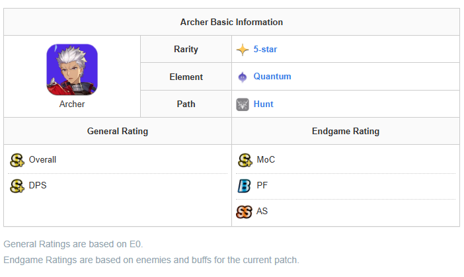Image resolution: width=464 pixels, height=277 pixels.
Task: Click the Element row label
Action: (186, 77)
